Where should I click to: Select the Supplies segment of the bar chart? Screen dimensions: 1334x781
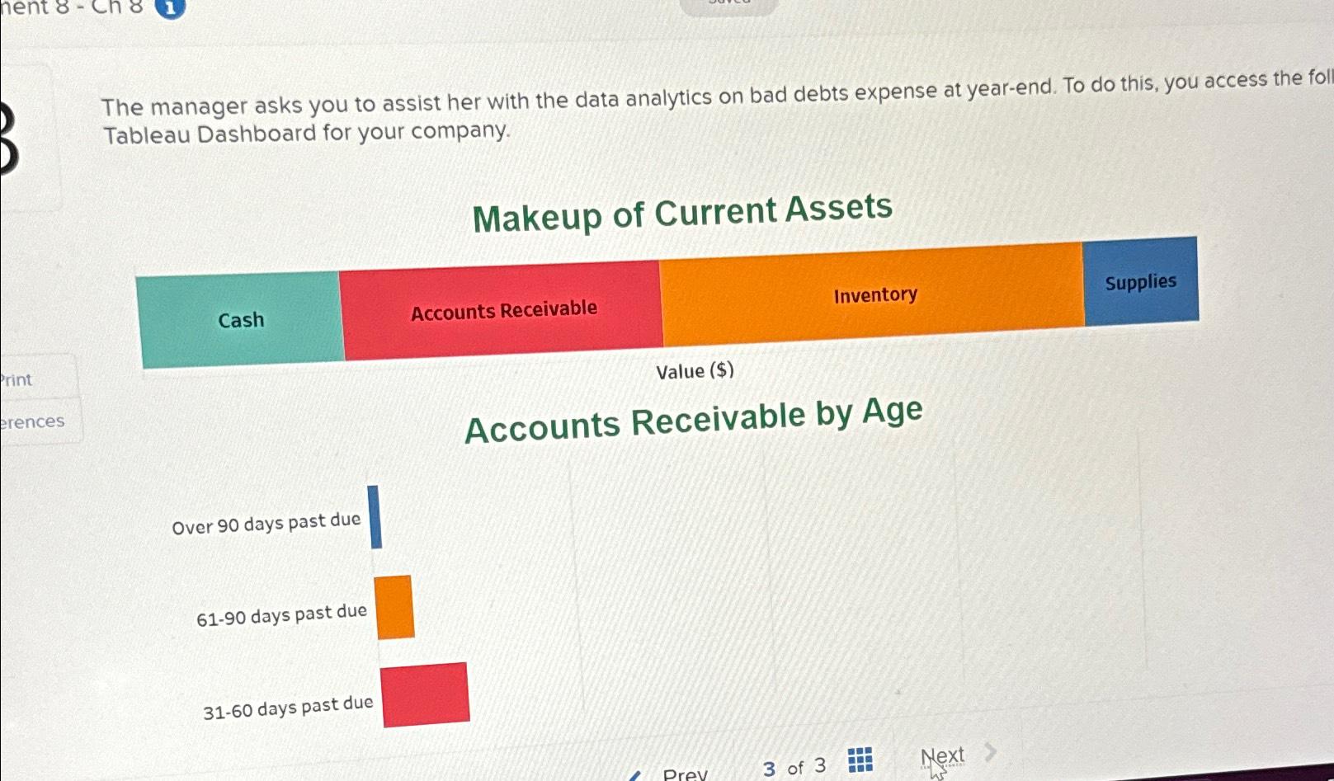(1140, 281)
